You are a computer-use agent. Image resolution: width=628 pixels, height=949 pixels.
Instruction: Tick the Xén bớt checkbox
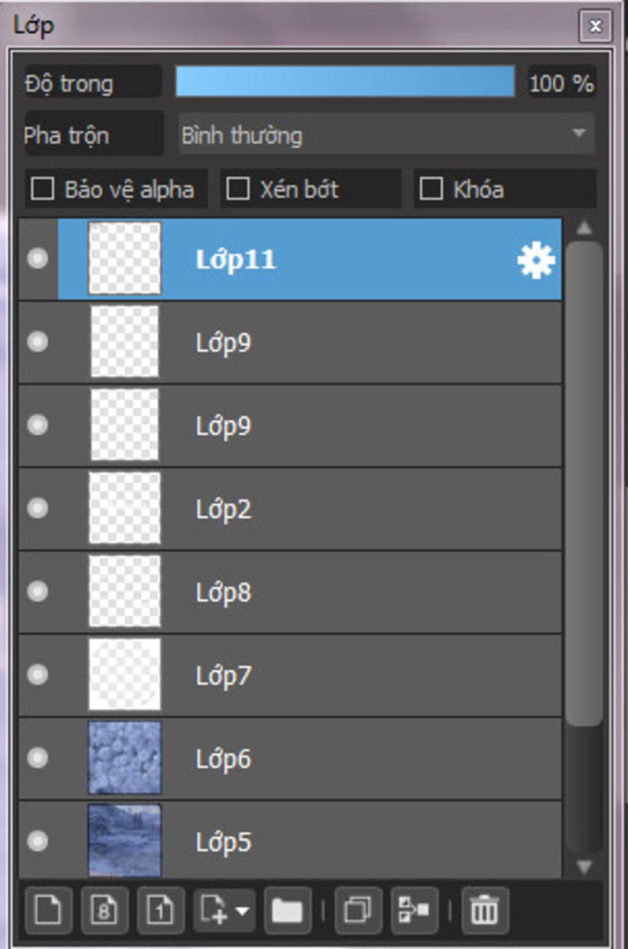coord(238,188)
